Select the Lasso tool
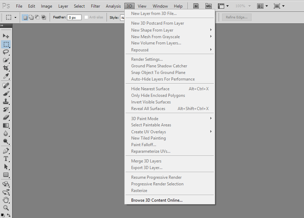This screenshot has width=304, height=218. [x=6, y=52]
